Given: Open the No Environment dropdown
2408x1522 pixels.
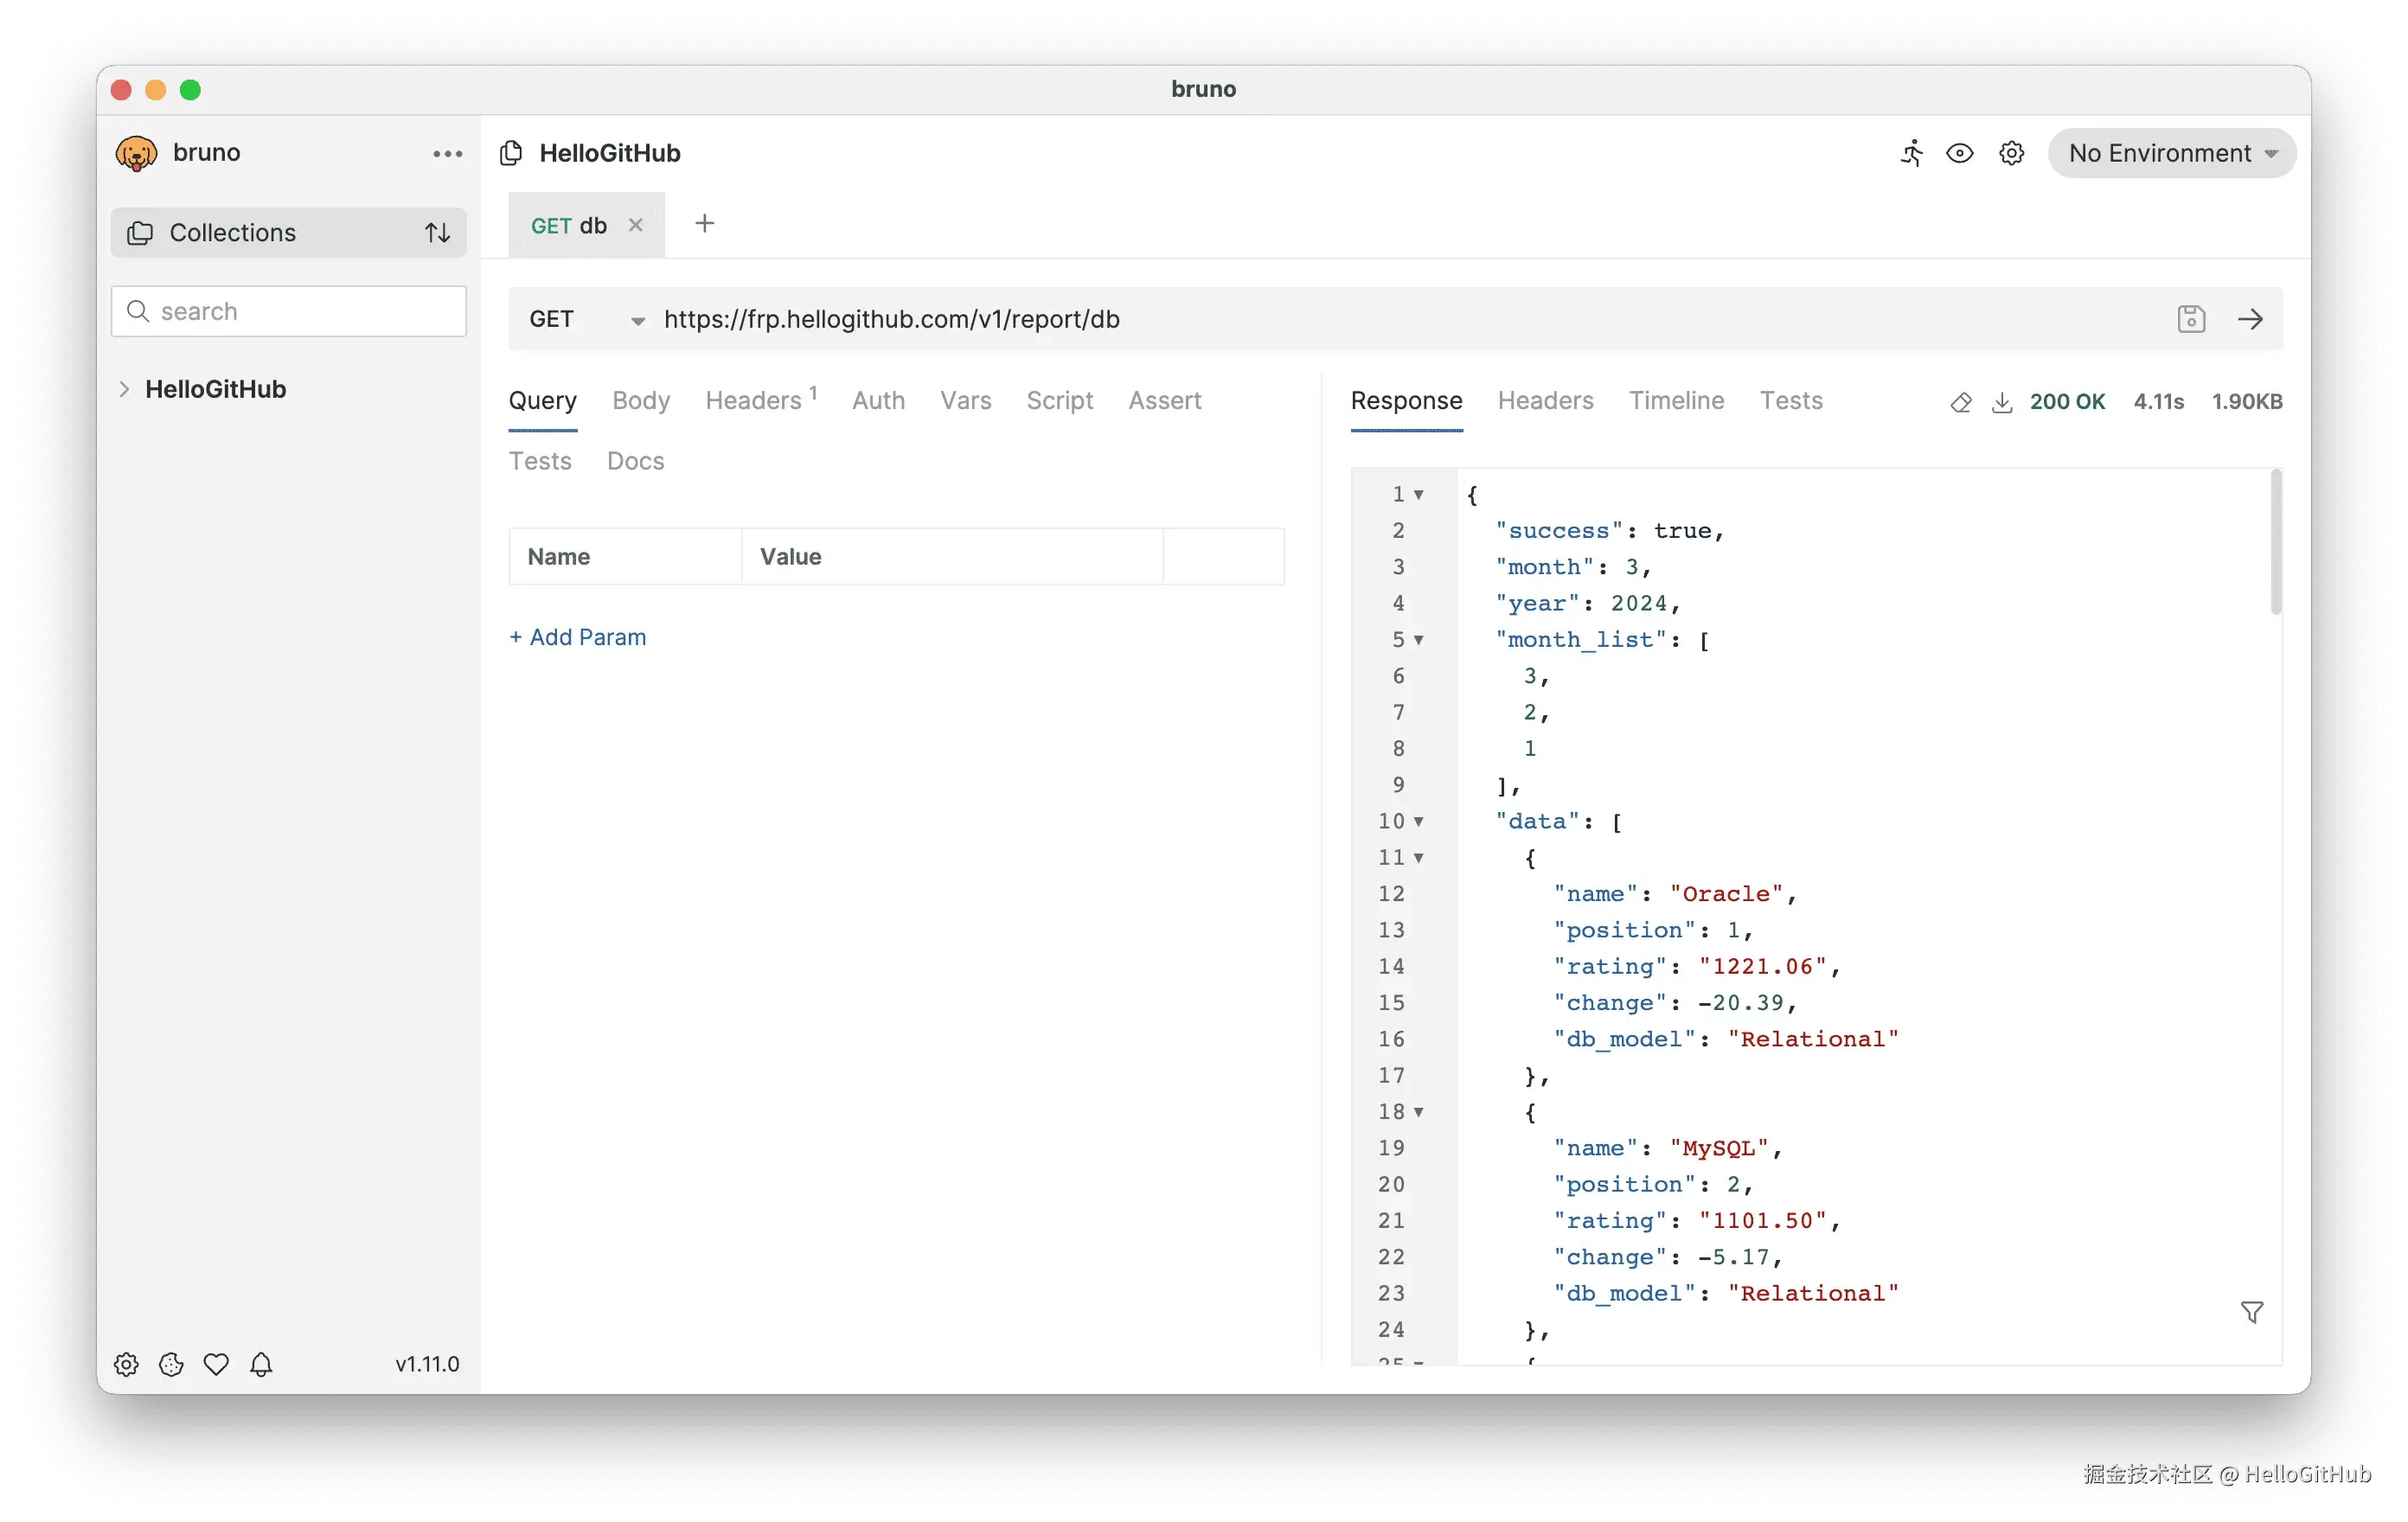Looking at the screenshot, I should coord(2171,153).
